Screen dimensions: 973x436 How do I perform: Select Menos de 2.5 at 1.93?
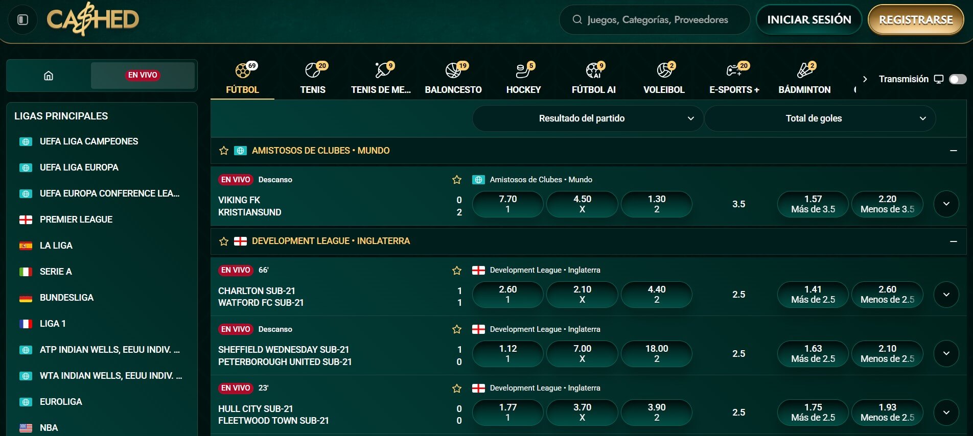[x=887, y=412]
